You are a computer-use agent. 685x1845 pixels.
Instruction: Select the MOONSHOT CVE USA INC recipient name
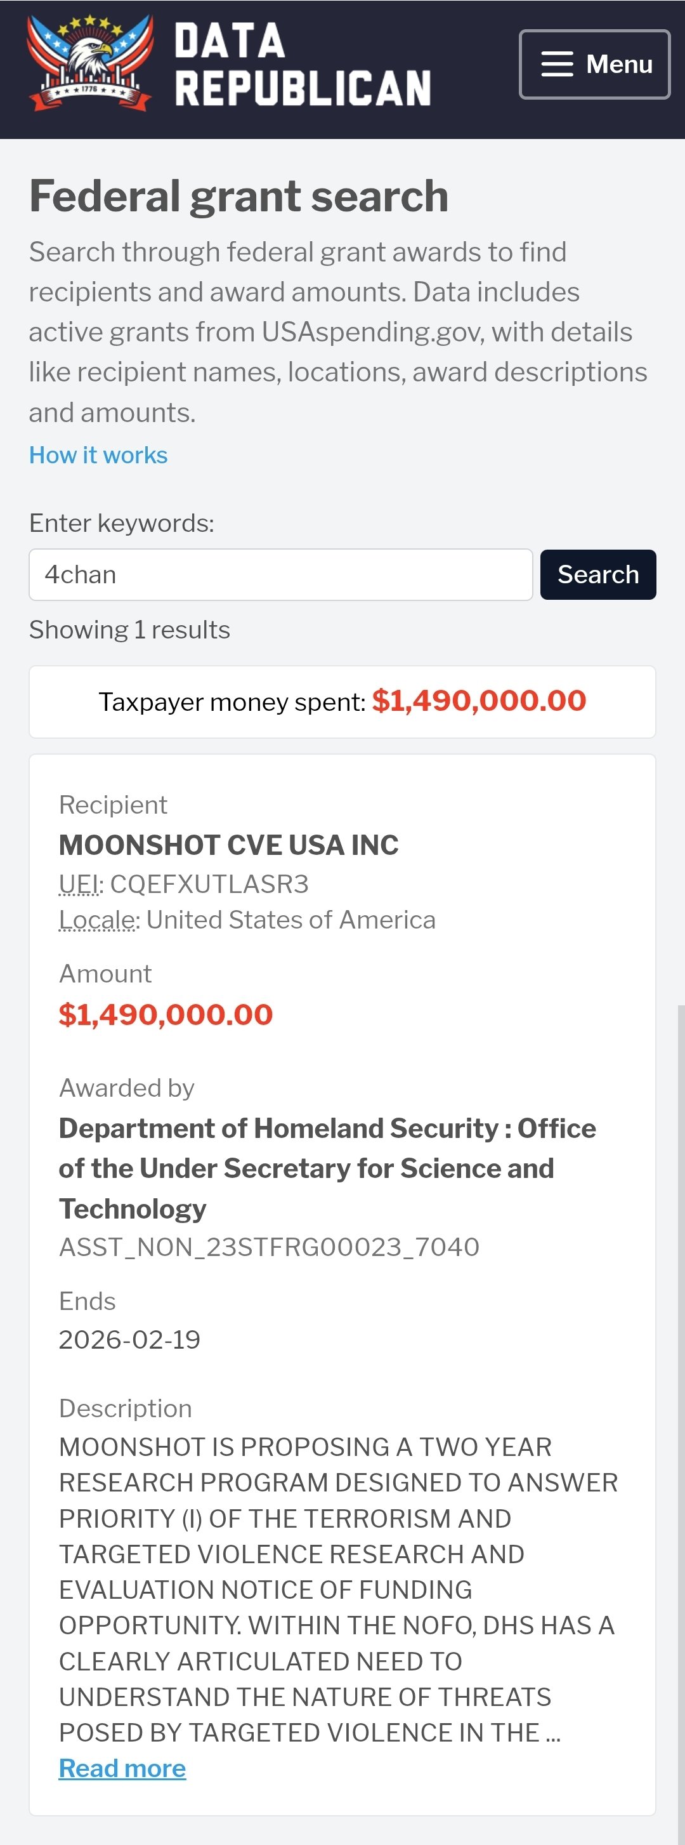click(228, 845)
